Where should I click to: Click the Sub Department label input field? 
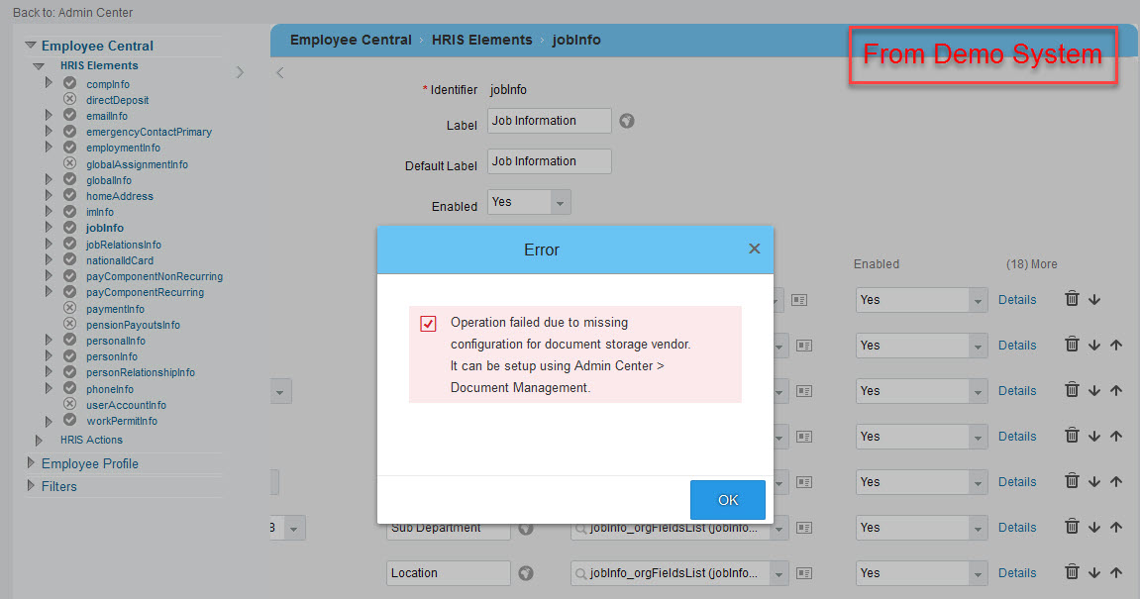click(448, 529)
